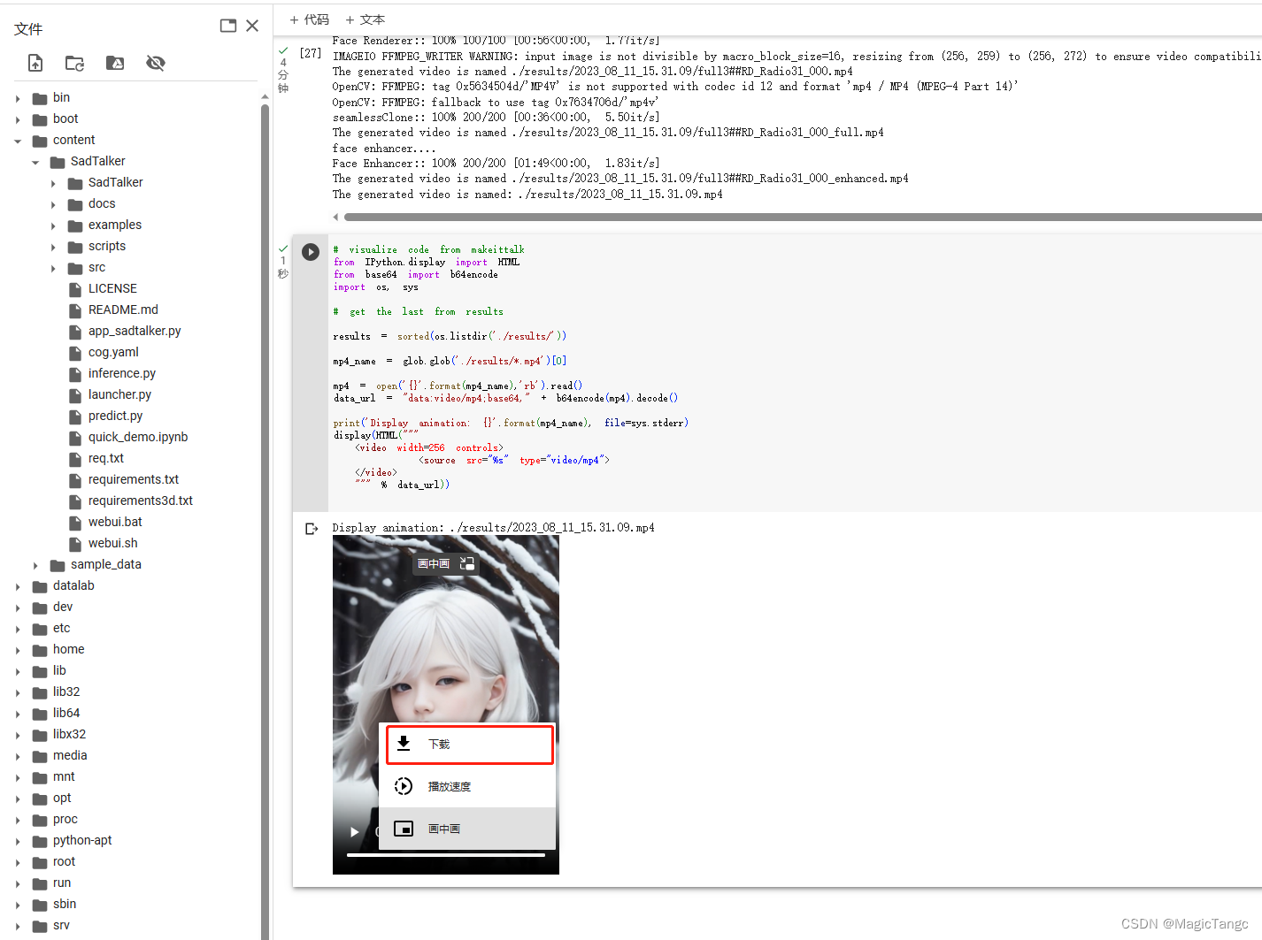Screen dimensions: 1262x940
Task: Toggle the hidden files eye icon
Action: (x=156, y=63)
